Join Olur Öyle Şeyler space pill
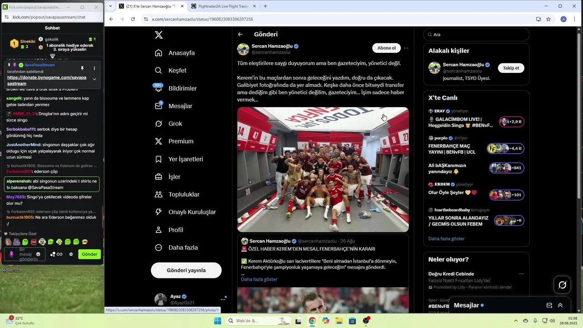Image resolution: width=583 pixels, height=328 pixels. tap(506, 195)
